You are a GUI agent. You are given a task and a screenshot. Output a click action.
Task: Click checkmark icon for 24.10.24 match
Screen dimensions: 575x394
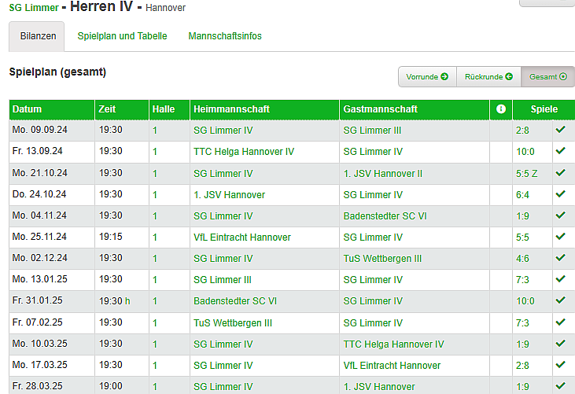[x=560, y=194]
